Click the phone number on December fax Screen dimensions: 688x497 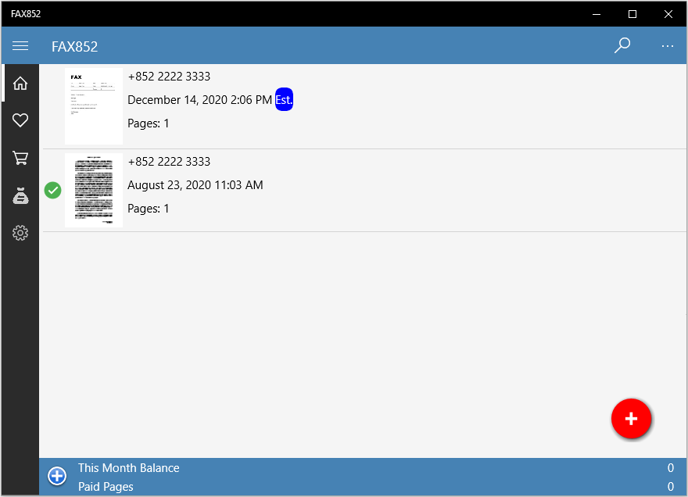[x=169, y=77]
